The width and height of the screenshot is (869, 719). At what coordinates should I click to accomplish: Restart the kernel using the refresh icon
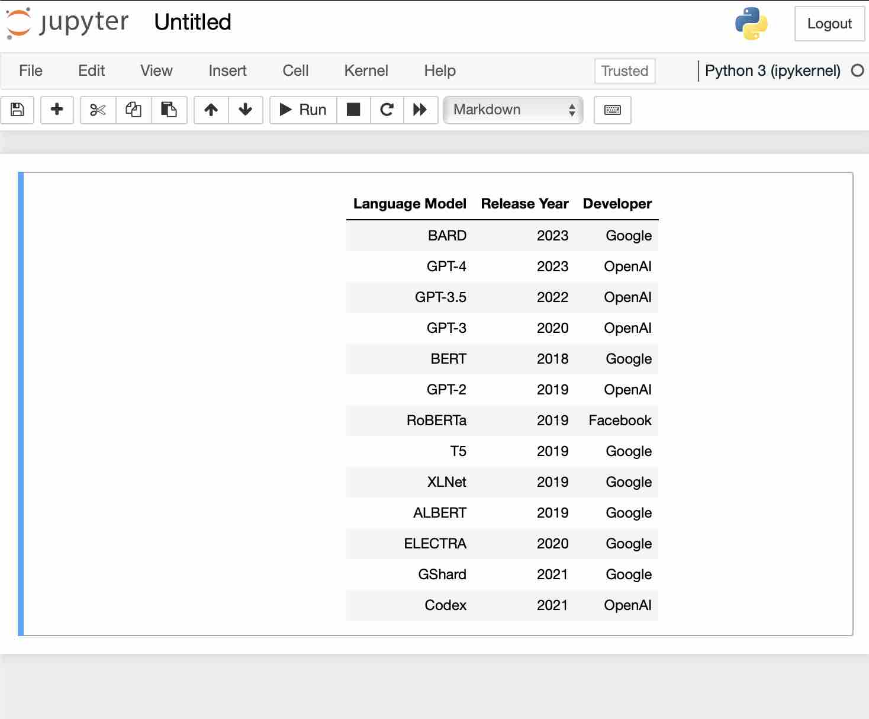coord(387,110)
